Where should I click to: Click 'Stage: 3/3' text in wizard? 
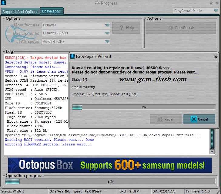[80, 80]
